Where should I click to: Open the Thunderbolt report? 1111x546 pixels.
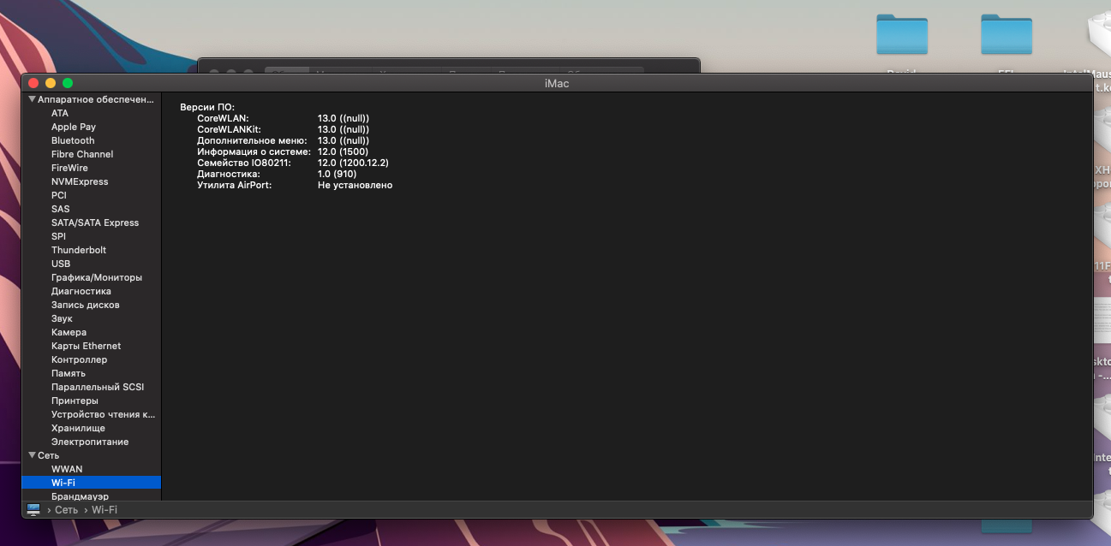click(x=78, y=249)
